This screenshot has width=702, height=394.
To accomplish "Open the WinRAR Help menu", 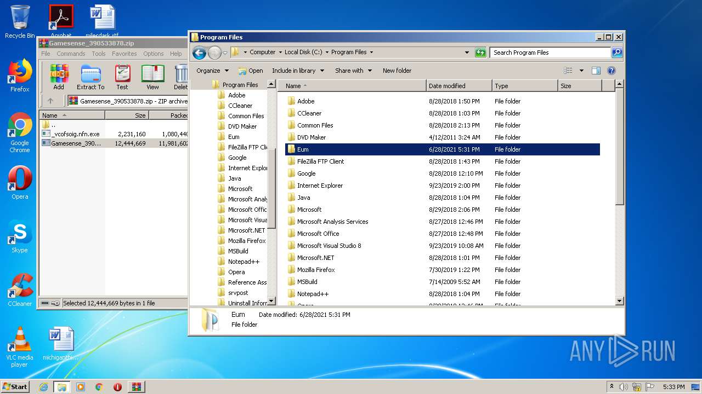I will 175,54.
